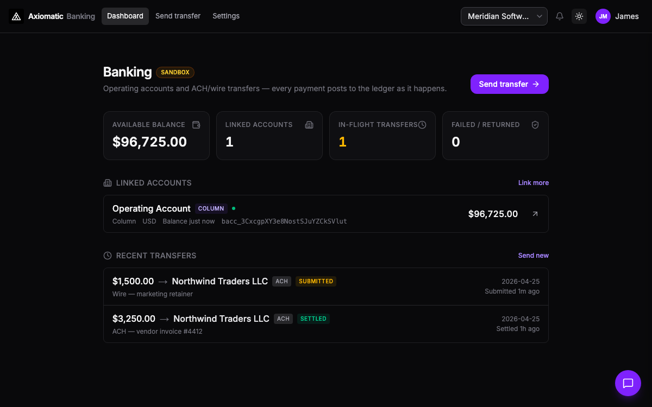Viewport: 652px width, 407px height.
Task: Click the Axiomatic triangle logo icon
Action: click(x=16, y=16)
